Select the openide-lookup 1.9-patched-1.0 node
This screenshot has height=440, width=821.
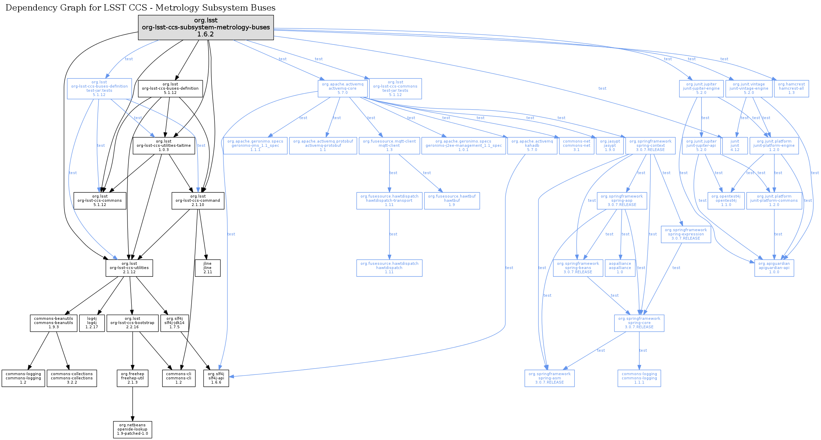132,429
